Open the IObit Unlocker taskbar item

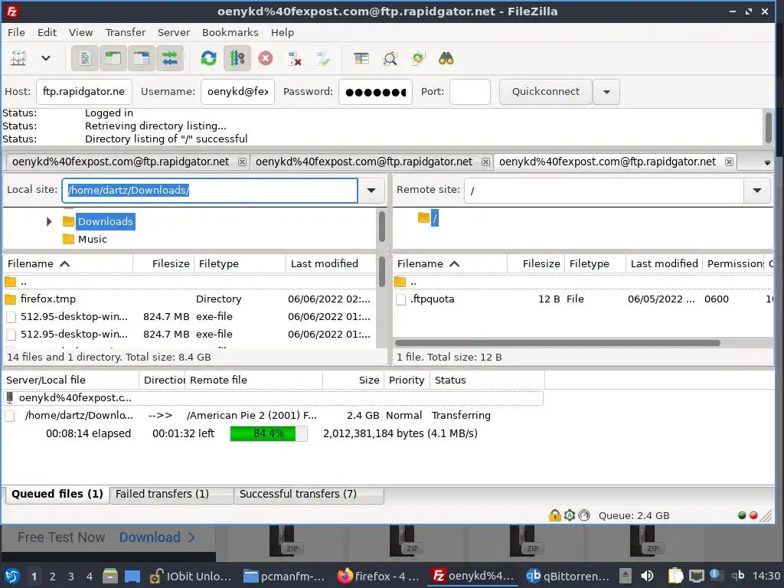[x=191, y=576]
